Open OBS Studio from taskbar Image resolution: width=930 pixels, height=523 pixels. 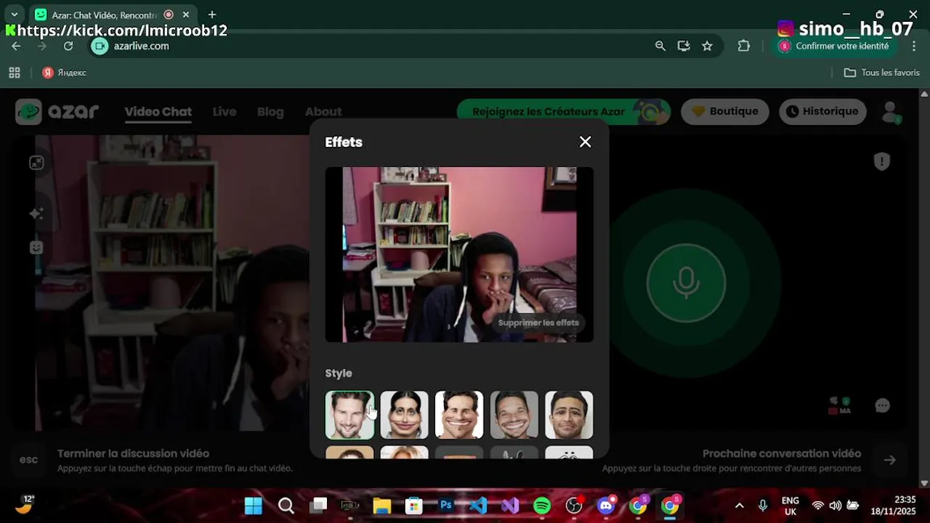click(x=574, y=506)
